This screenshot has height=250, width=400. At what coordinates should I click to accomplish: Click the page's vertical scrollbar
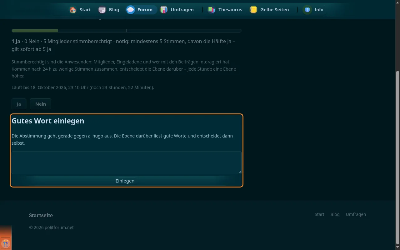click(397, 158)
